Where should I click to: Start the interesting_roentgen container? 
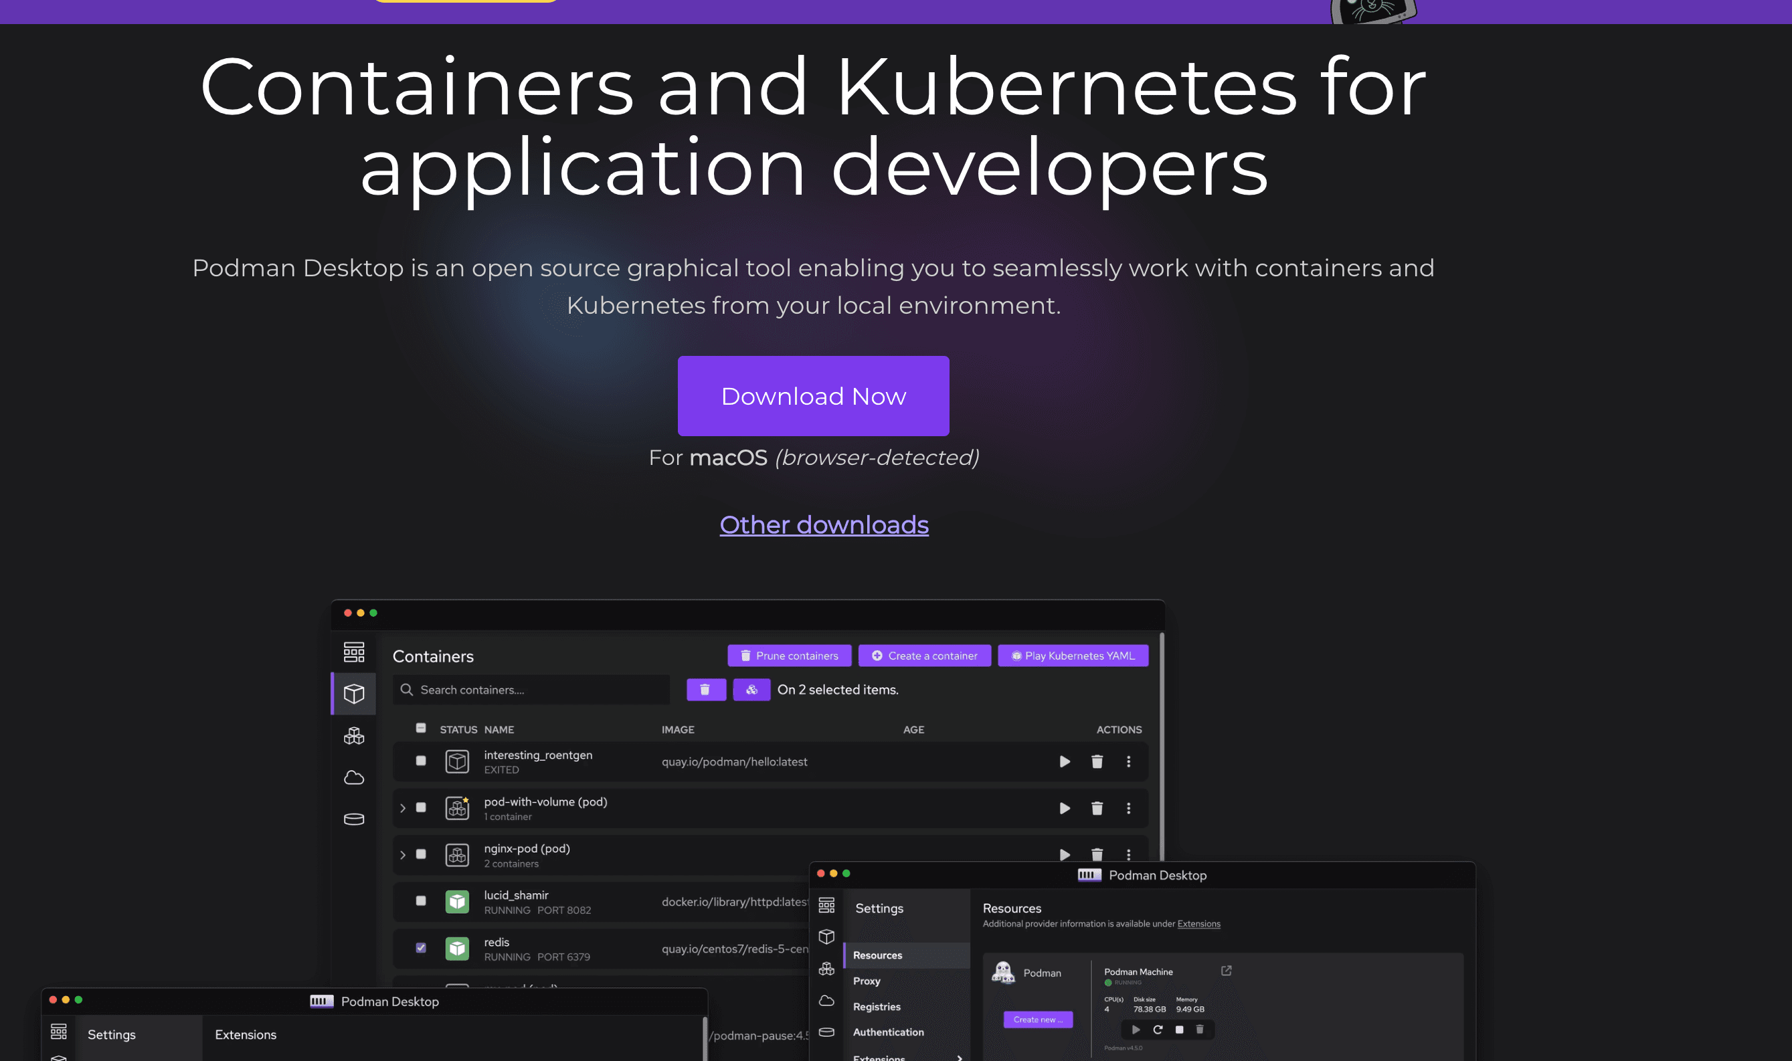tap(1064, 761)
